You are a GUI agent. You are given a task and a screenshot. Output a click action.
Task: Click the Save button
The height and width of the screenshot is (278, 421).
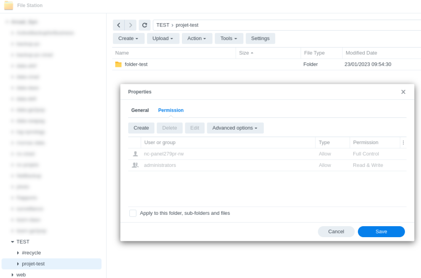click(381, 232)
